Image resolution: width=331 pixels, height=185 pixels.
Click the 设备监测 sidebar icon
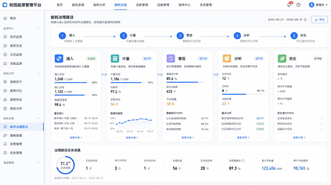click(5, 63)
